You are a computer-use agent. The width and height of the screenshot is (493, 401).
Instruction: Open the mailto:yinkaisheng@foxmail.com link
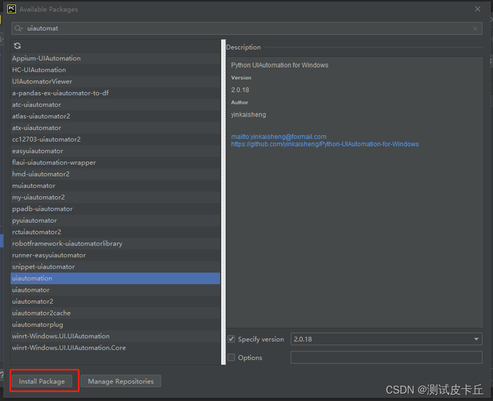coord(279,137)
